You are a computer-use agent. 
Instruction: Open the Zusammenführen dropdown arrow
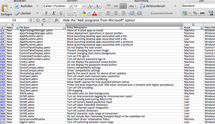pos(176,13)
